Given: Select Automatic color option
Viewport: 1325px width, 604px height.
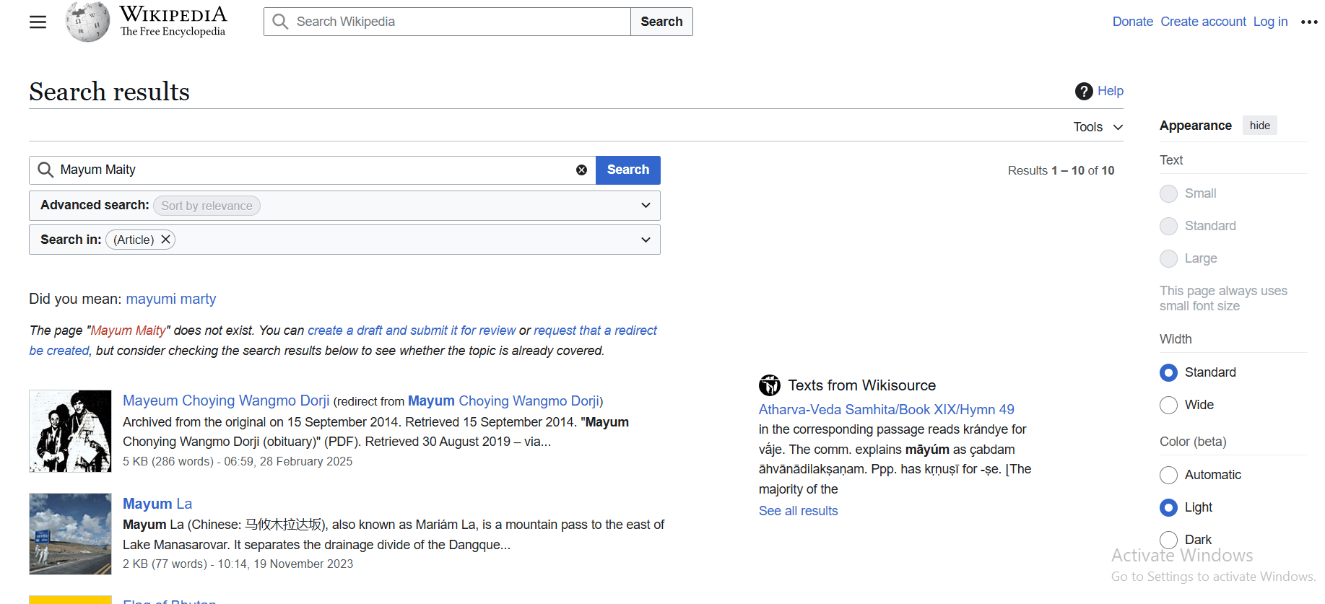Looking at the screenshot, I should pyautogui.click(x=1168, y=475).
